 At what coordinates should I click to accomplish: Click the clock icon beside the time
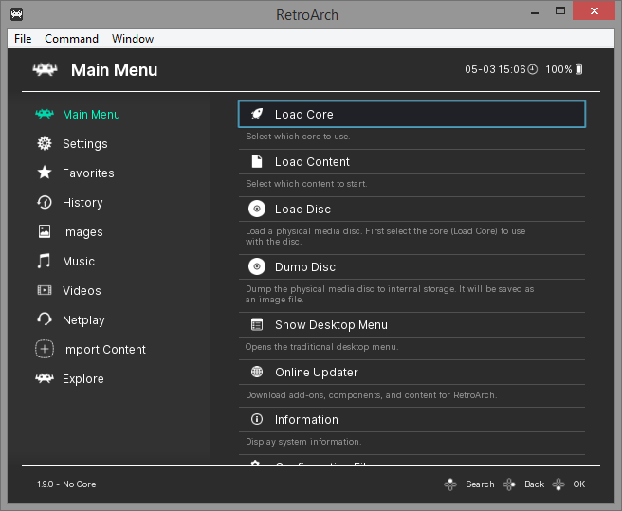[532, 69]
